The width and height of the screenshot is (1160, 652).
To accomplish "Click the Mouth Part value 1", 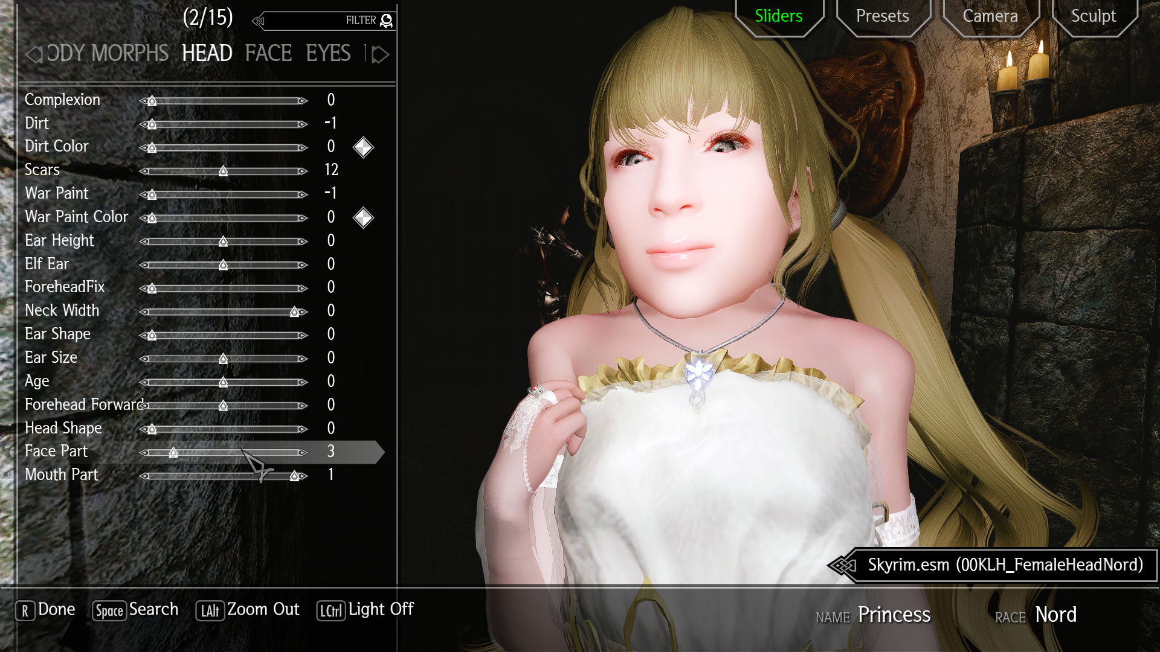I will 331,475.
